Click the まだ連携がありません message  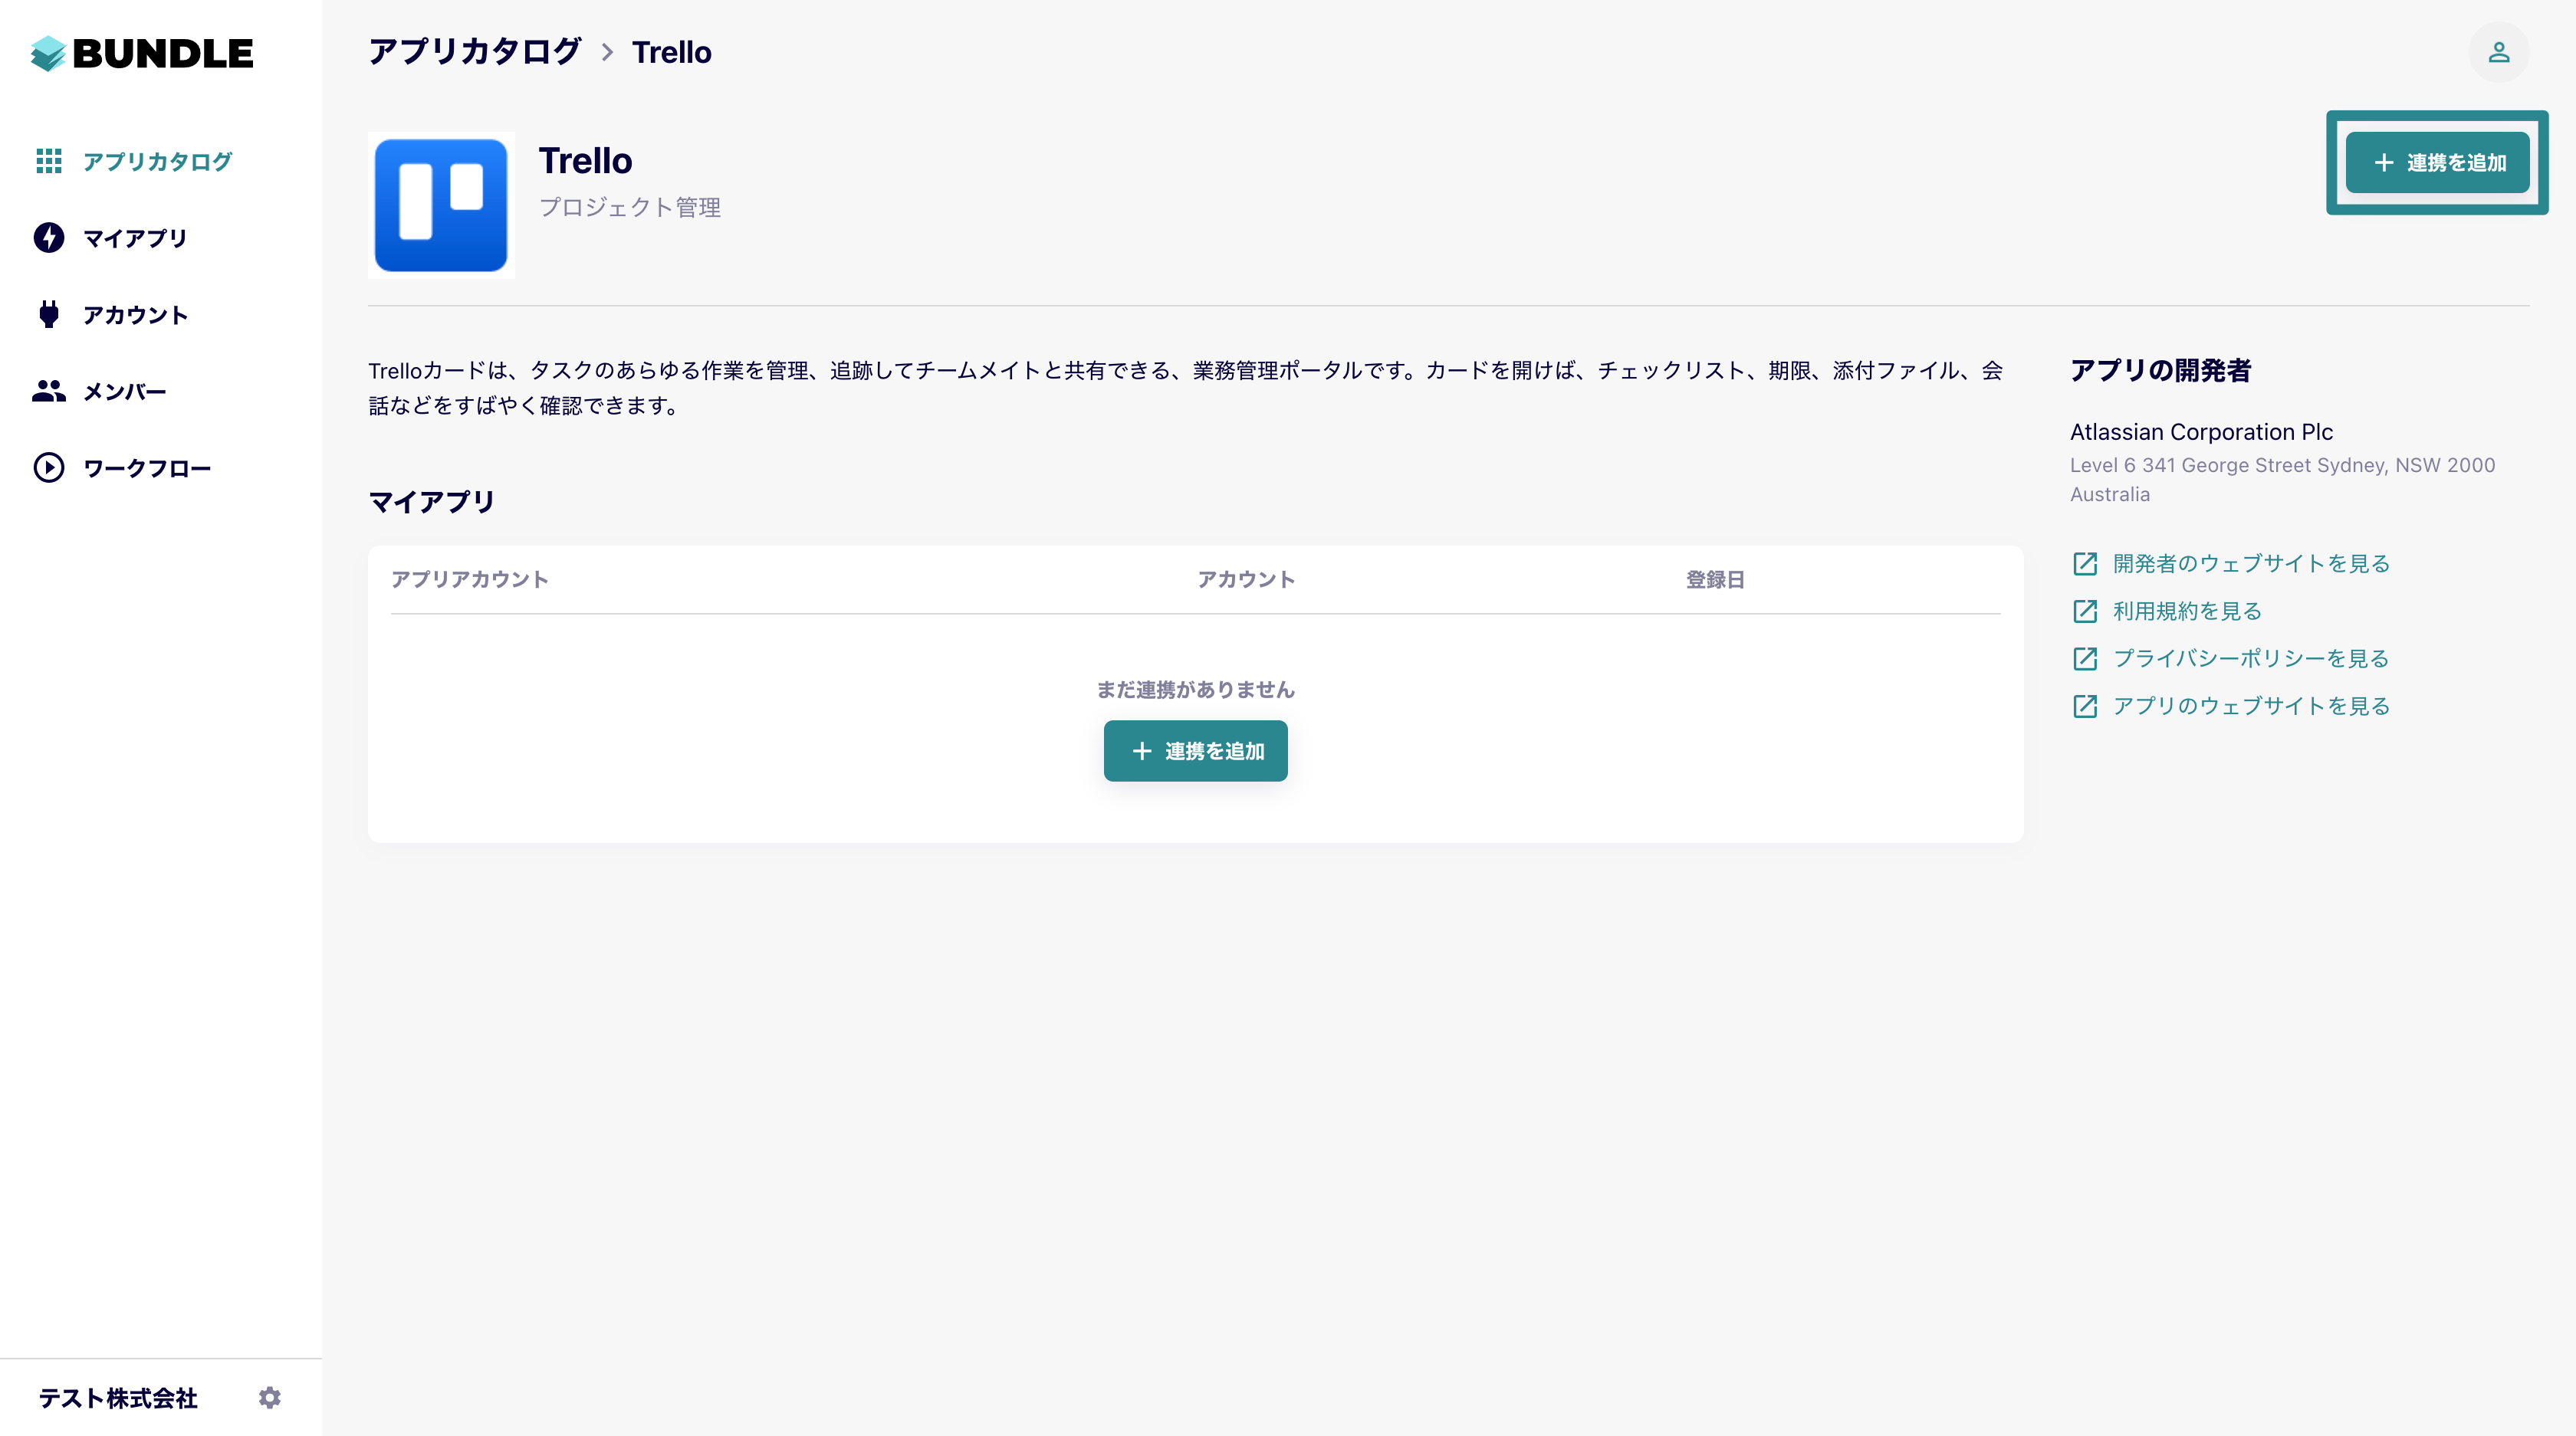pyautogui.click(x=1195, y=690)
